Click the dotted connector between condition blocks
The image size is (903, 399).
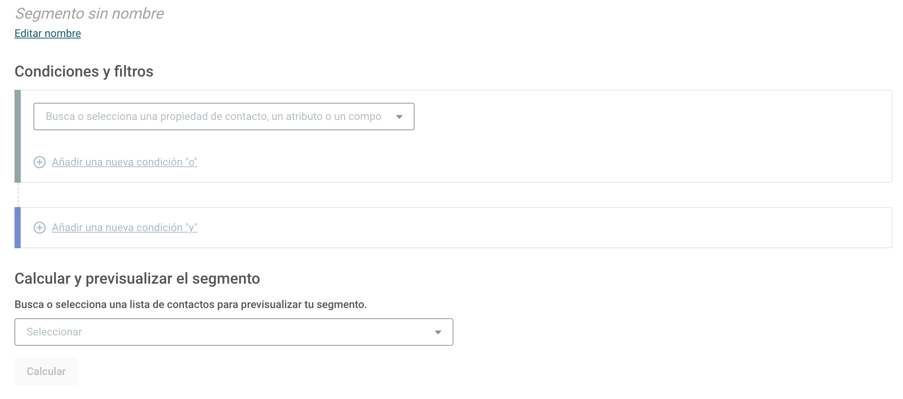click(18, 195)
